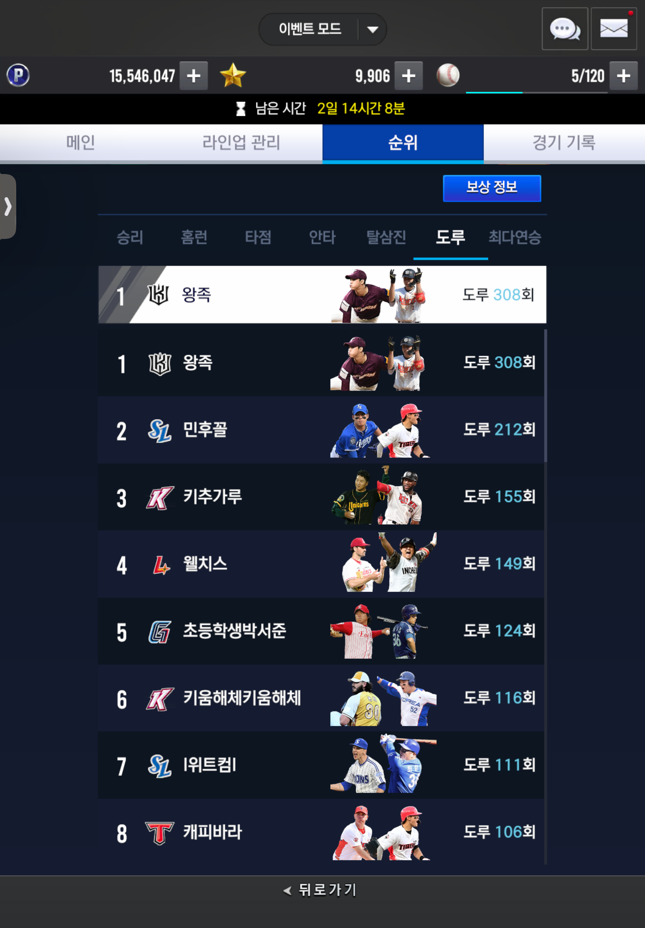
Task: Click the baseball energy icon
Action: tap(448, 75)
